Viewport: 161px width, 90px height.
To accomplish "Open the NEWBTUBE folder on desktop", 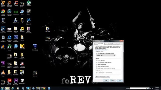I will coord(16,73).
